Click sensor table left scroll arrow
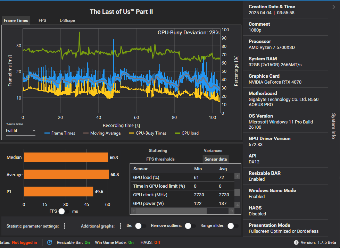Image resolution: width=340 pixels, height=248 pixels. tap(134, 211)
